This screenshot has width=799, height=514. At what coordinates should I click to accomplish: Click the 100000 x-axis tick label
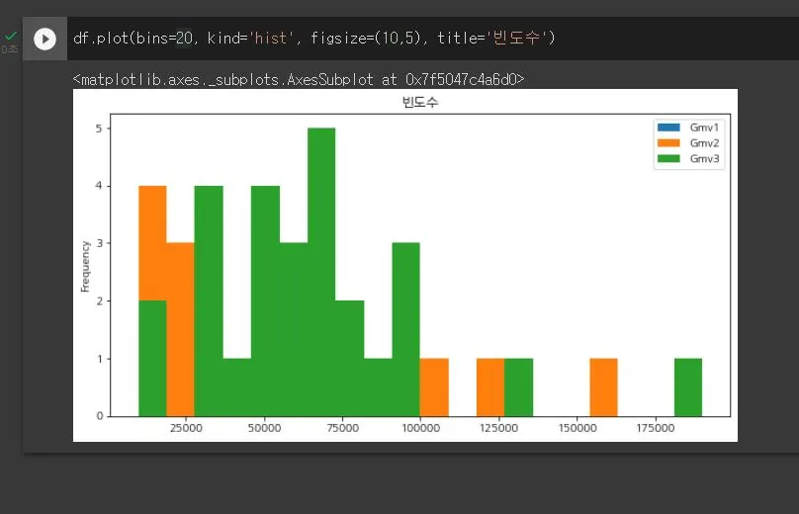coord(421,428)
